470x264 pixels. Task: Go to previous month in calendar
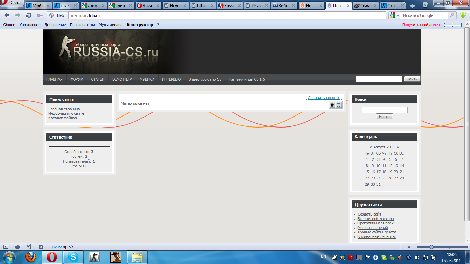click(x=371, y=147)
